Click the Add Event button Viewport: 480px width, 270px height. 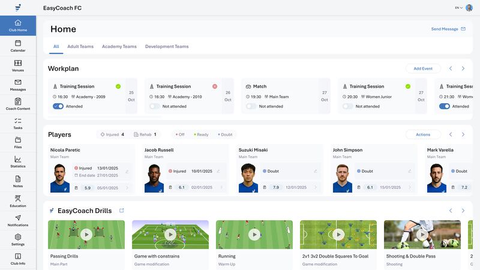tap(423, 68)
